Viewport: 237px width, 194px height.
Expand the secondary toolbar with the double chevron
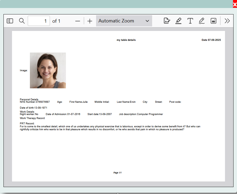(227, 21)
